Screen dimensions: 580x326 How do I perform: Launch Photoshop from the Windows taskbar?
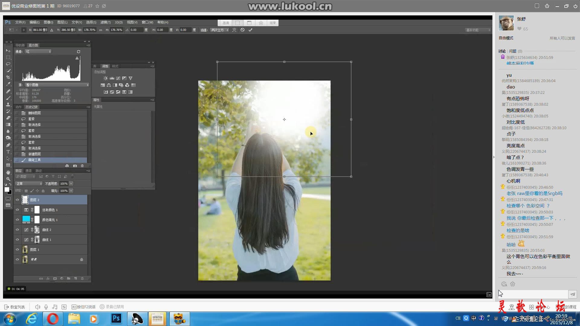pos(116,319)
